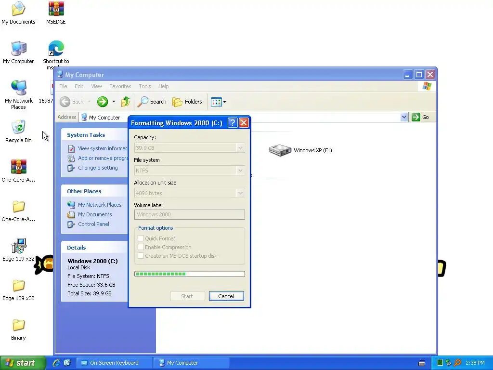Open the View menu

pos(96,86)
